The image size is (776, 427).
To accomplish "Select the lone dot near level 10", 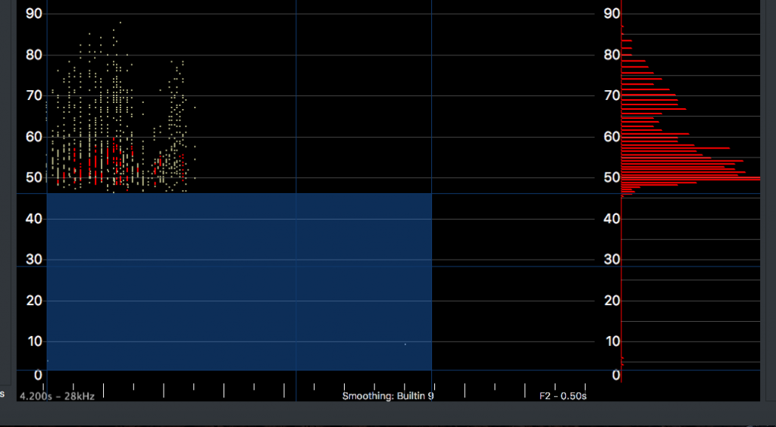I will tap(405, 344).
